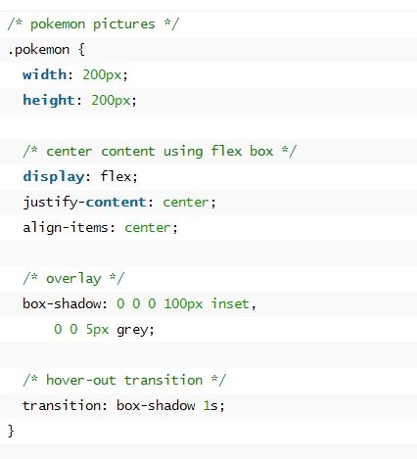417x459 pixels.
Task: Click the grey color value
Action: click(132, 330)
